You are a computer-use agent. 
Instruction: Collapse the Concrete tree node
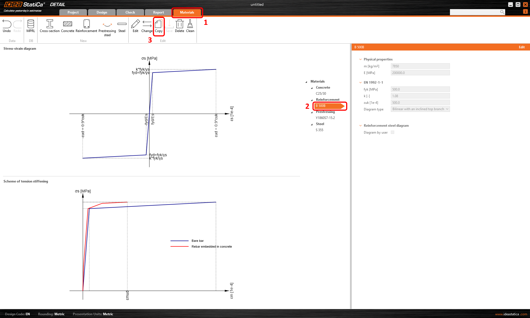coord(312,88)
